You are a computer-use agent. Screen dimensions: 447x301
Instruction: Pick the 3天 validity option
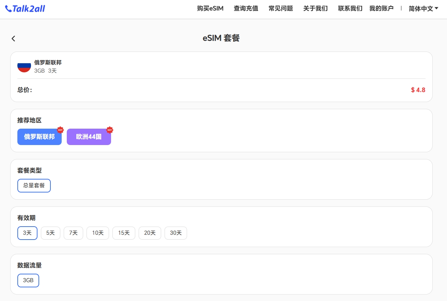click(27, 233)
